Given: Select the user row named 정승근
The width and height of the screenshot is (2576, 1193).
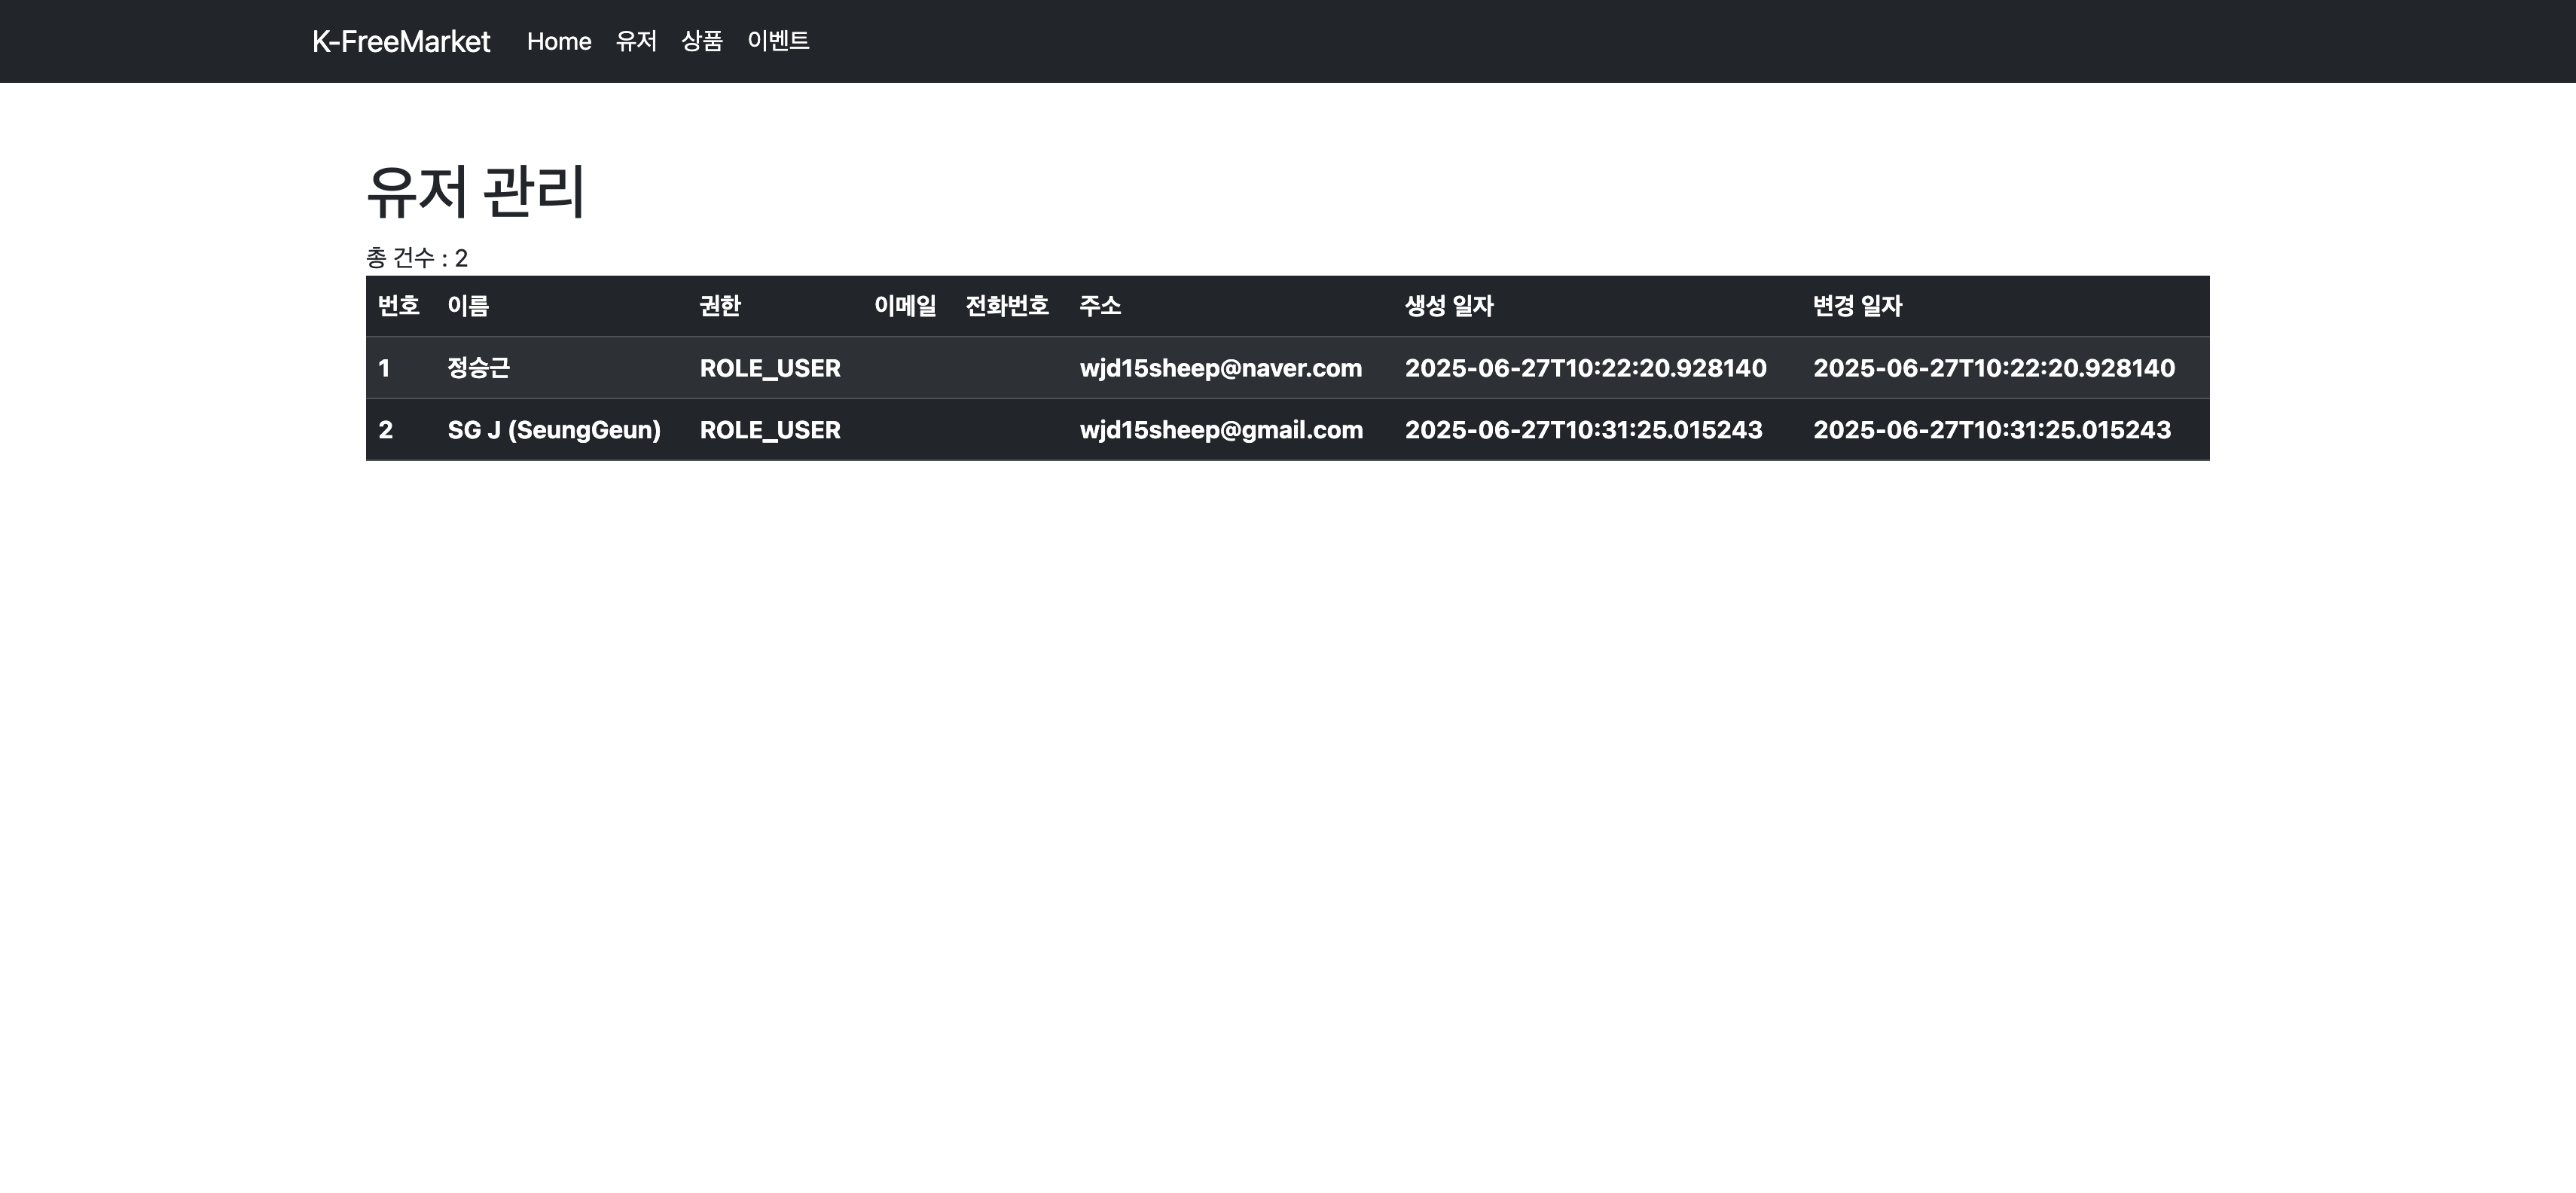Looking at the screenshot, I should (479, 368).
